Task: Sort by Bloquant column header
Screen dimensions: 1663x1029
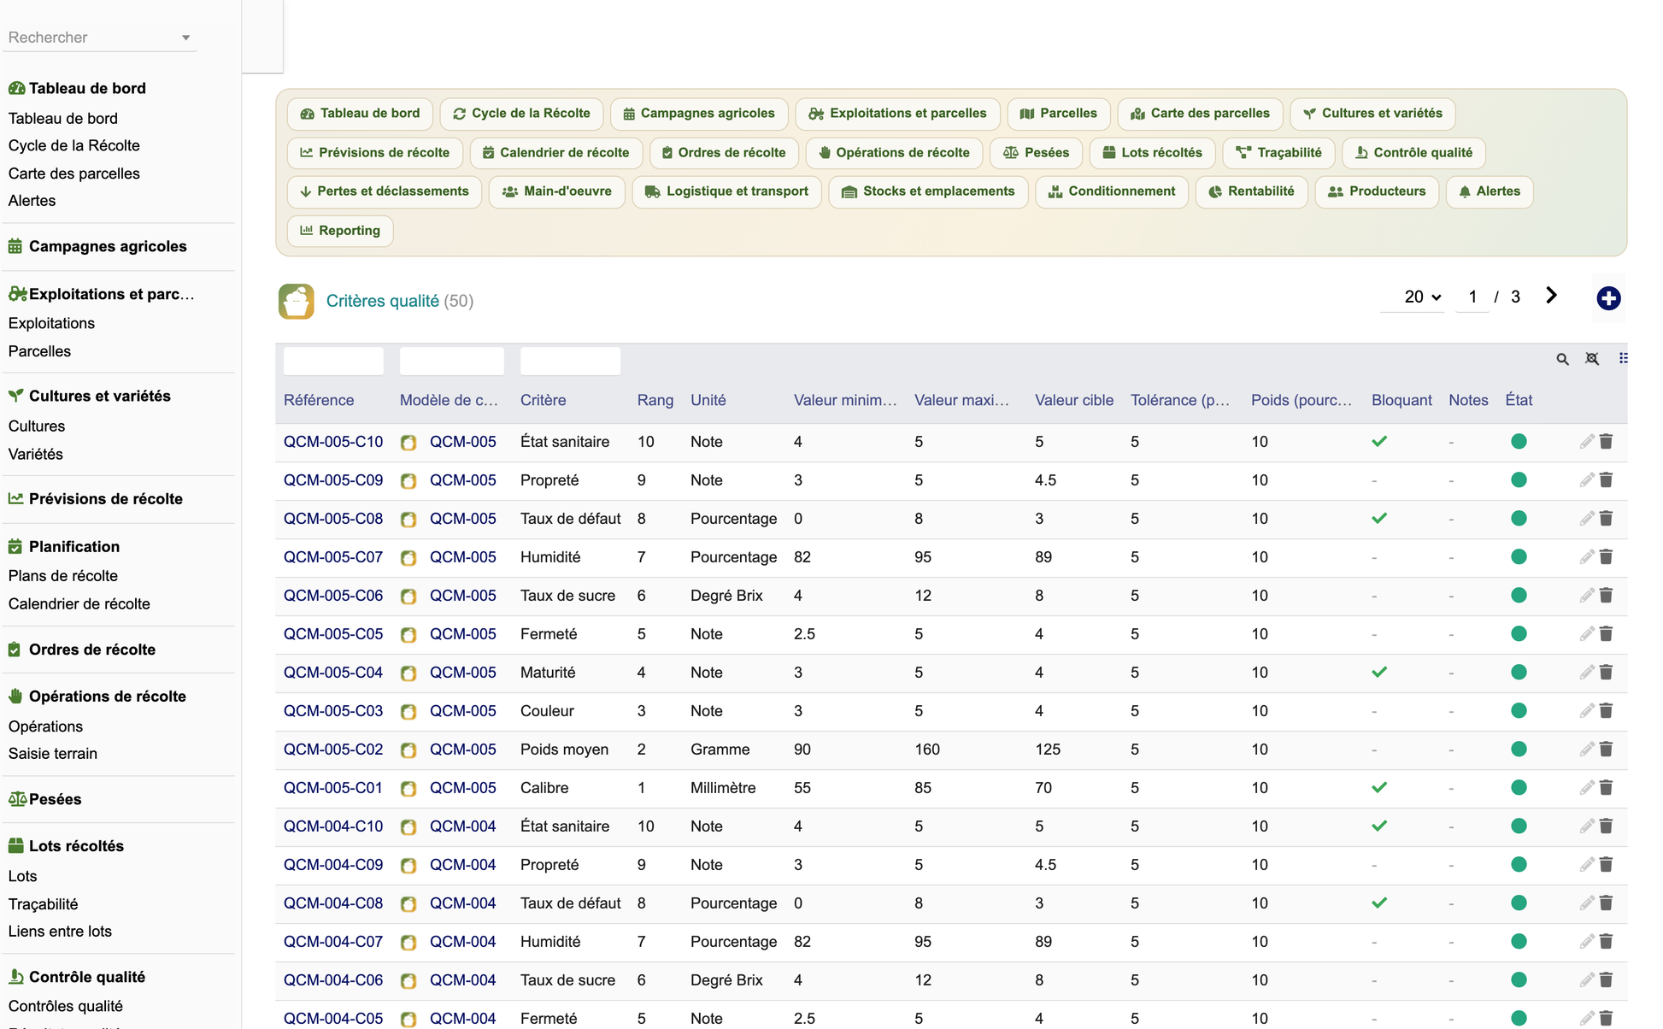Action: (x=1402, y=400)
